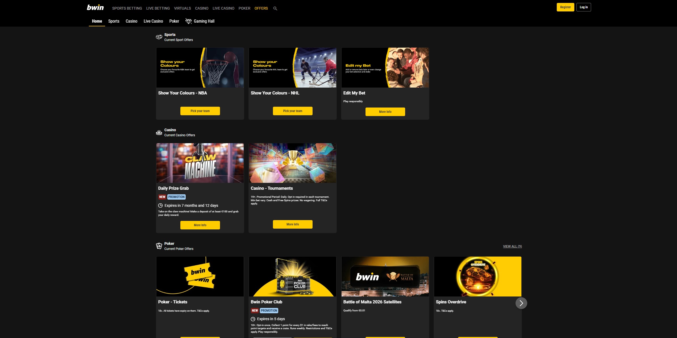
Task: Switch to the Live Casino offers tab
Action: coord(153,21)
